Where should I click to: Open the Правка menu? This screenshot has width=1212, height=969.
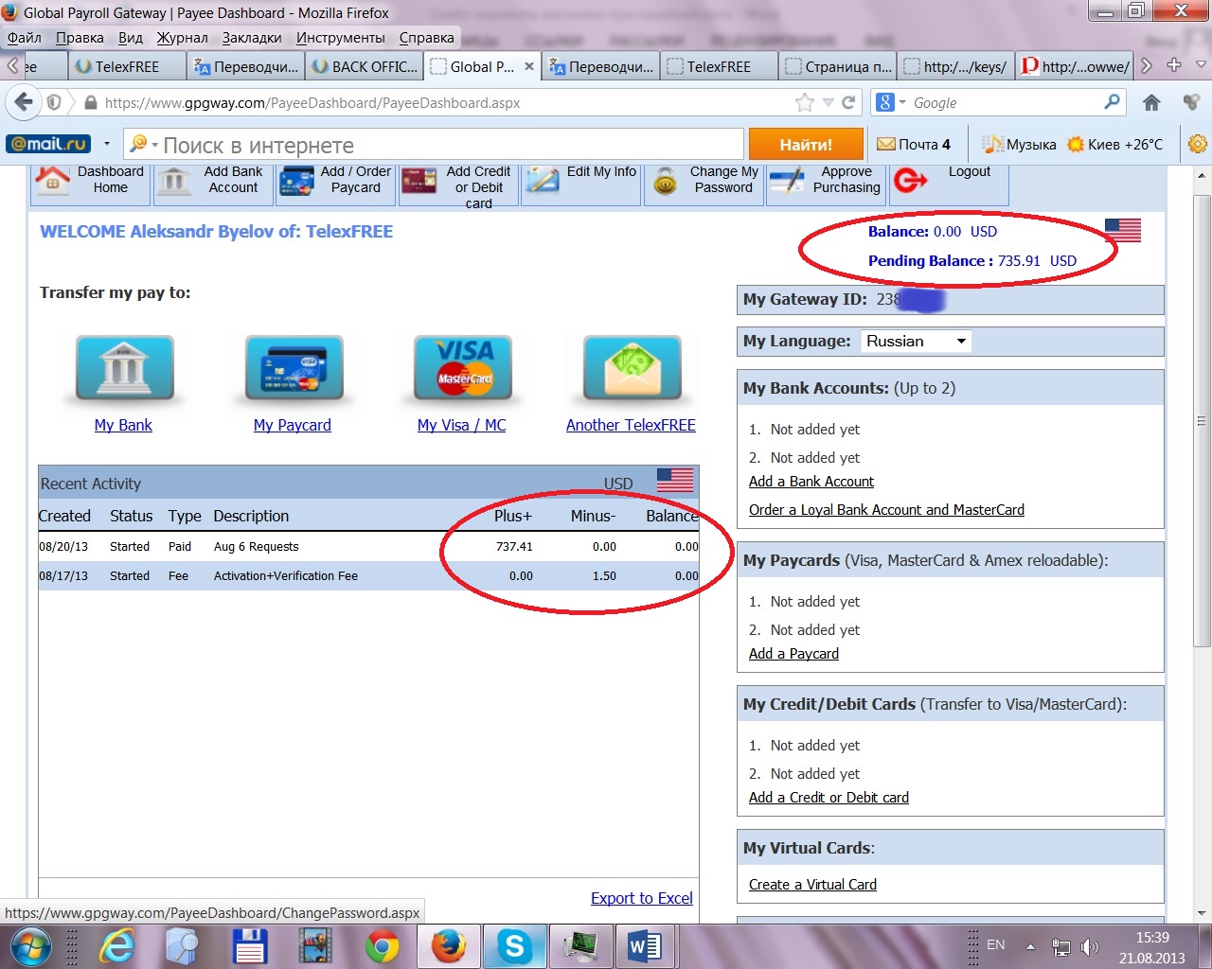click(x=80, y=38)
